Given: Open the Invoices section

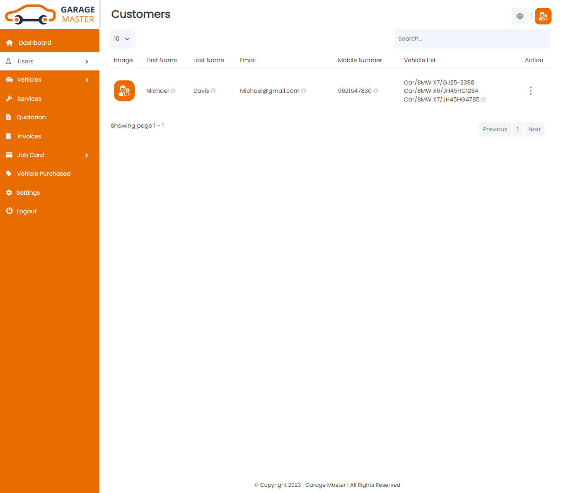Looking at the screenshot, I should click(29, 136).
